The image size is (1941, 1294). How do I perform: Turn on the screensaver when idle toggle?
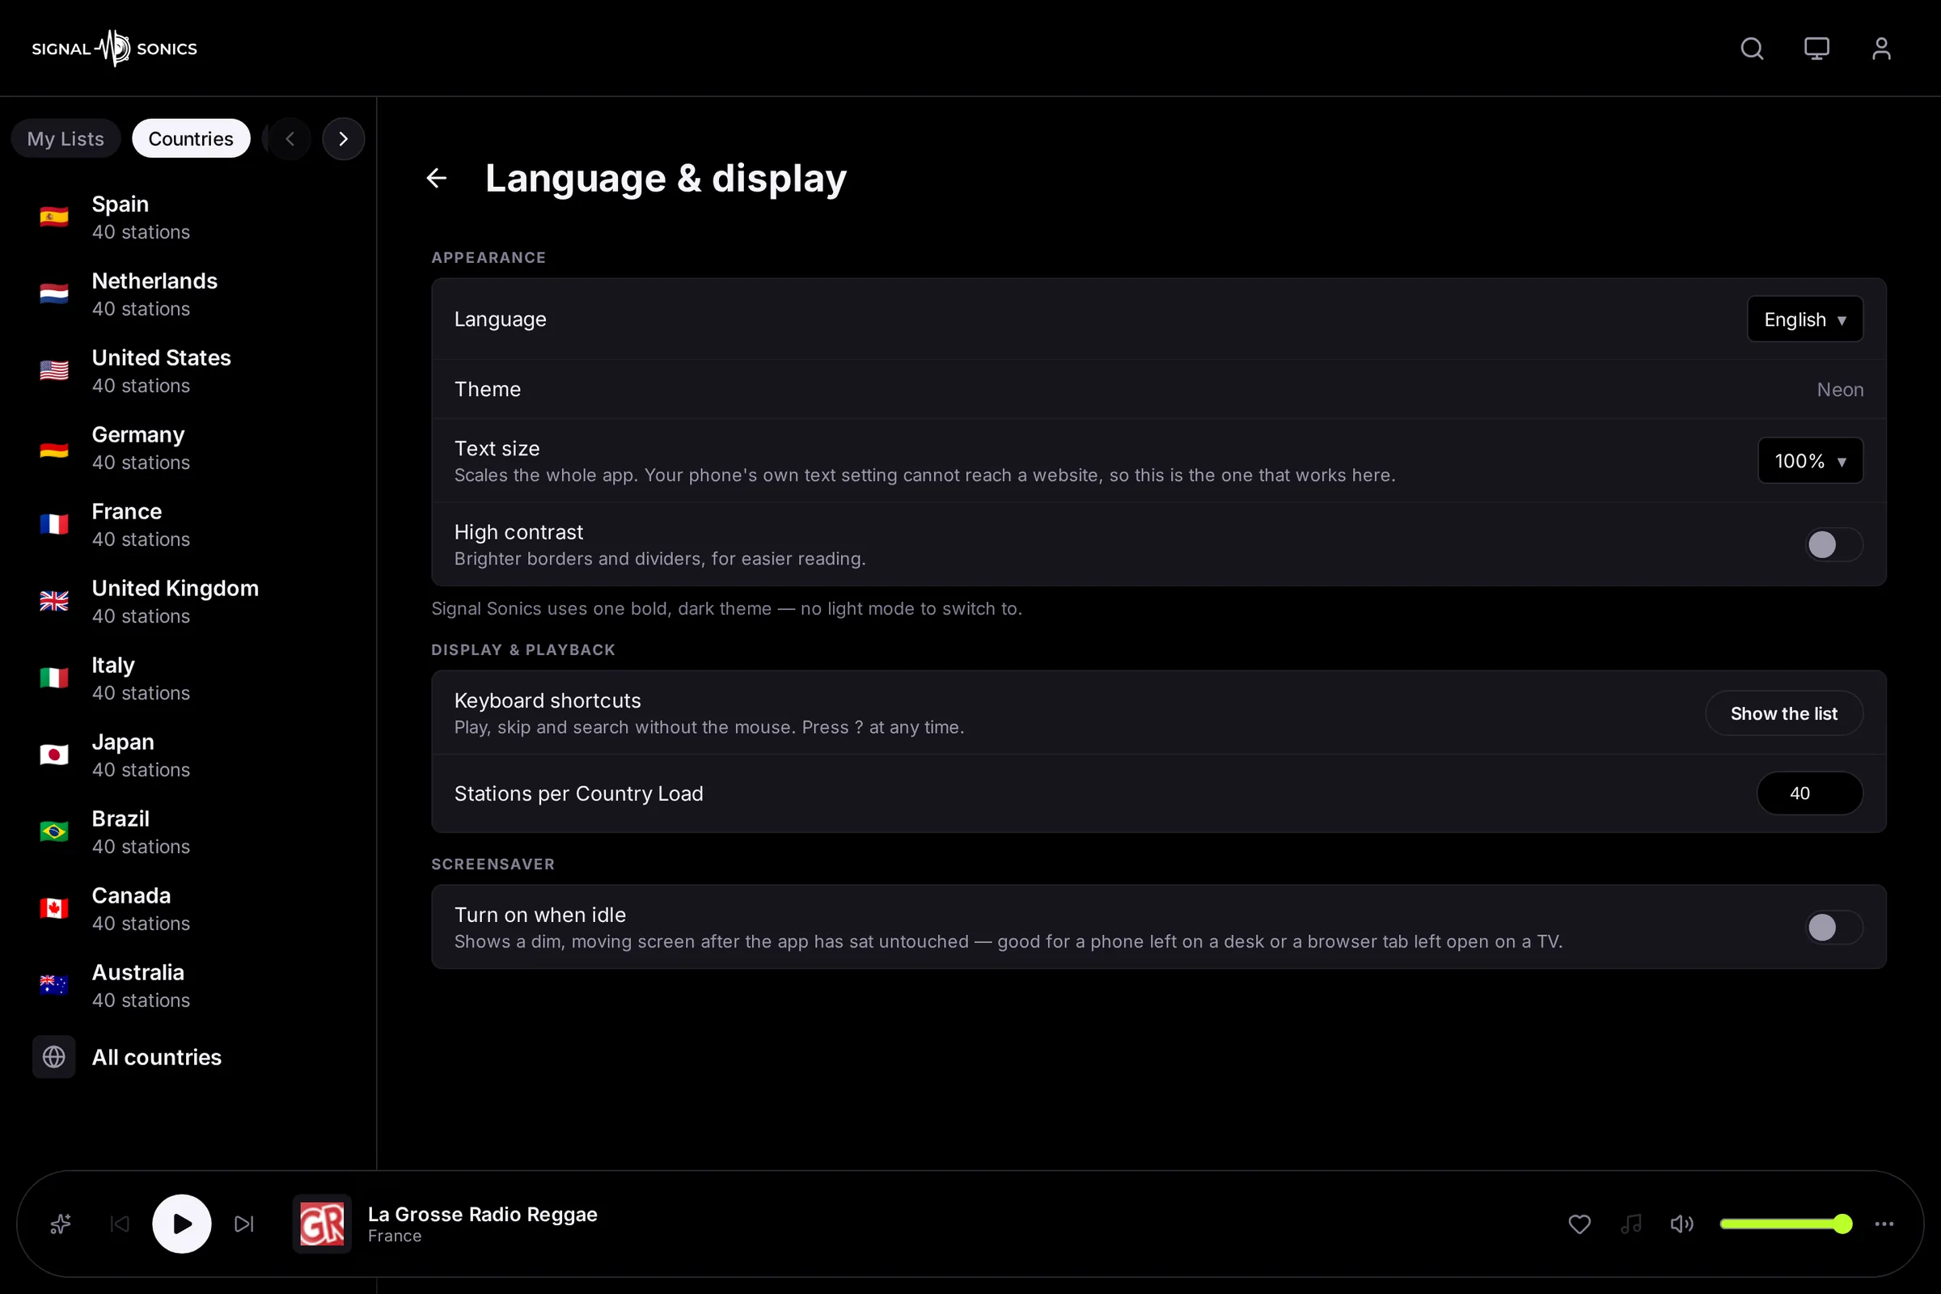coord(1833,928)
